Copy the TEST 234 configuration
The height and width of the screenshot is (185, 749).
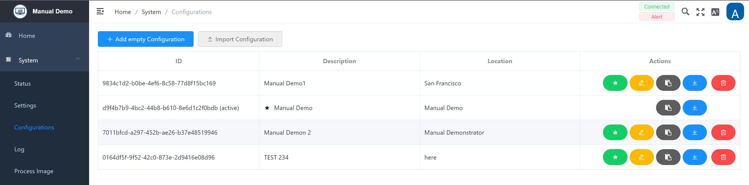[x=668, y=157]
